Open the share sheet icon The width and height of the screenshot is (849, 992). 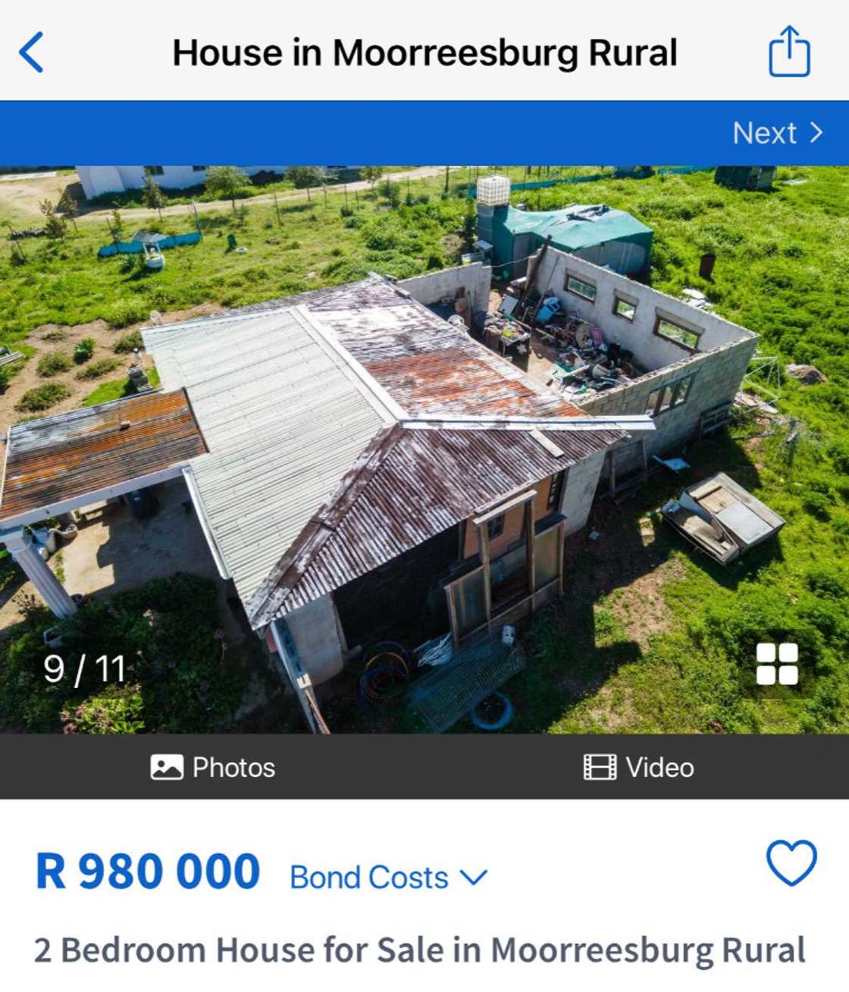[789, 52]
